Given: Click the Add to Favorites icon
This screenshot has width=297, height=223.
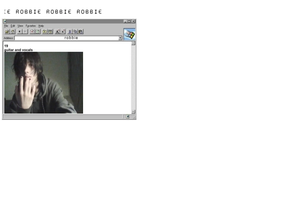Looking at the screenshot, I should [50, 31].
